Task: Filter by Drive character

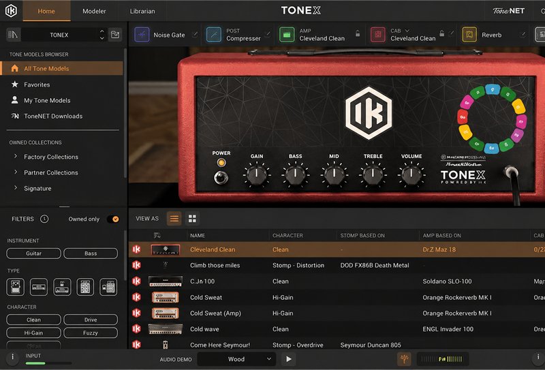Action: pos(91,320)
